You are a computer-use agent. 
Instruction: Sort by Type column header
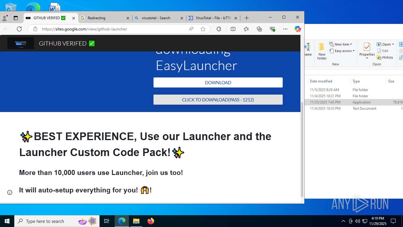[x=368, y=81]
